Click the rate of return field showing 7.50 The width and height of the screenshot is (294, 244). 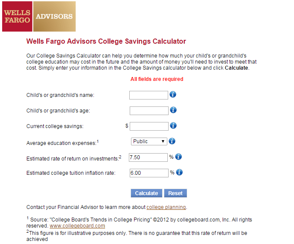(148, 157)
